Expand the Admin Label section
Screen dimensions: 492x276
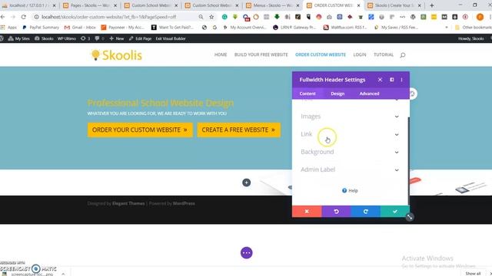(351, 169)
